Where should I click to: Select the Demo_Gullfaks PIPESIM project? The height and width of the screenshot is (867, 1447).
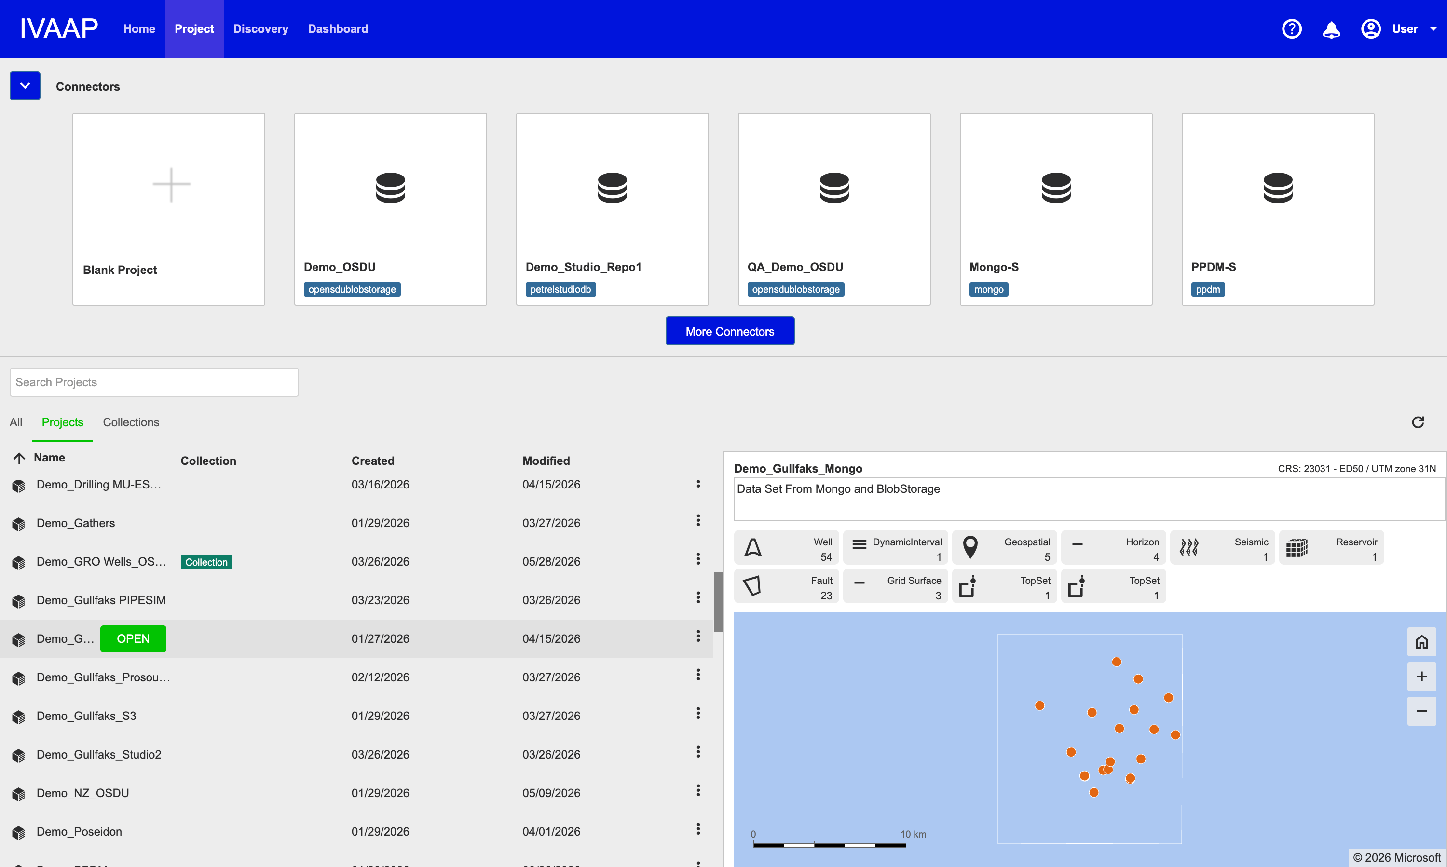point(356,600)
